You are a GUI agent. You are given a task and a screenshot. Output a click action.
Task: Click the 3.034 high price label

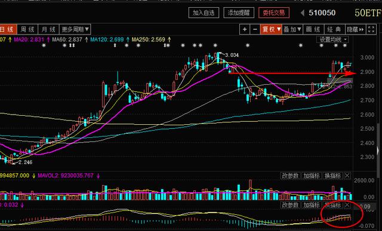232,55
